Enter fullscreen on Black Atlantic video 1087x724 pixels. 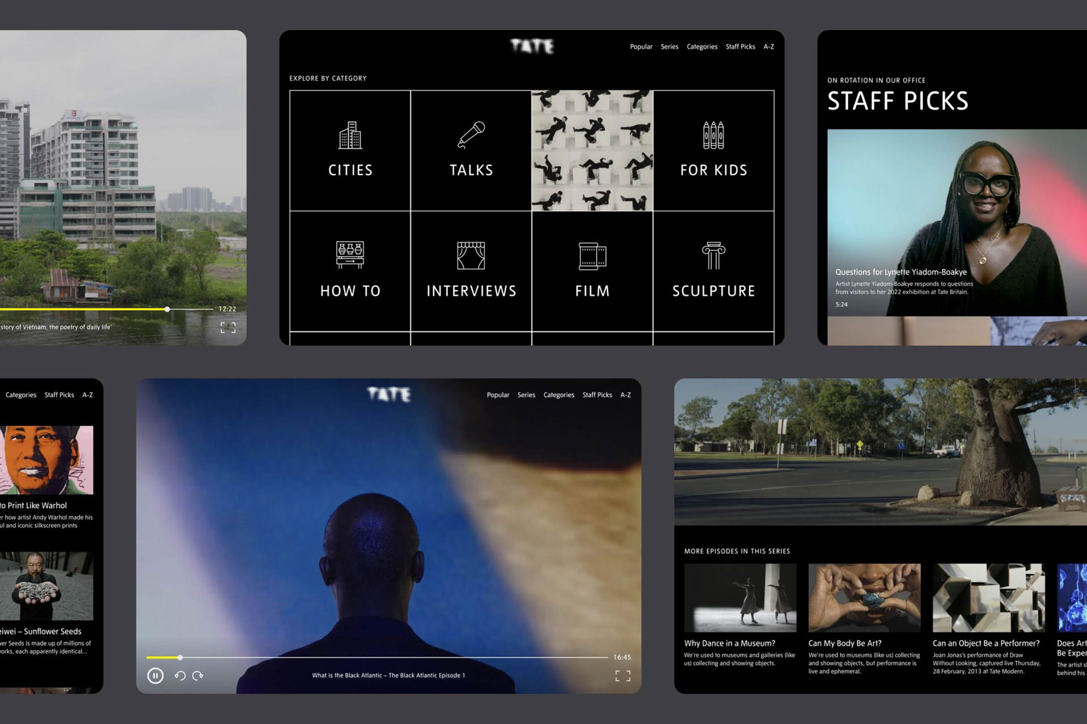pyautogui.click(x=623, y=675)
